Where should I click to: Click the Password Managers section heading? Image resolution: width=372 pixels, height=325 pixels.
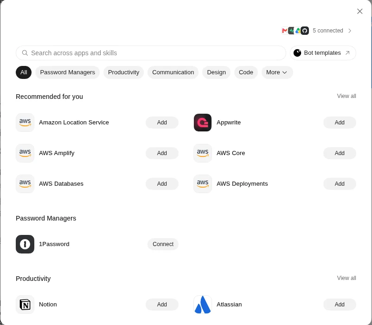(46, 218)
